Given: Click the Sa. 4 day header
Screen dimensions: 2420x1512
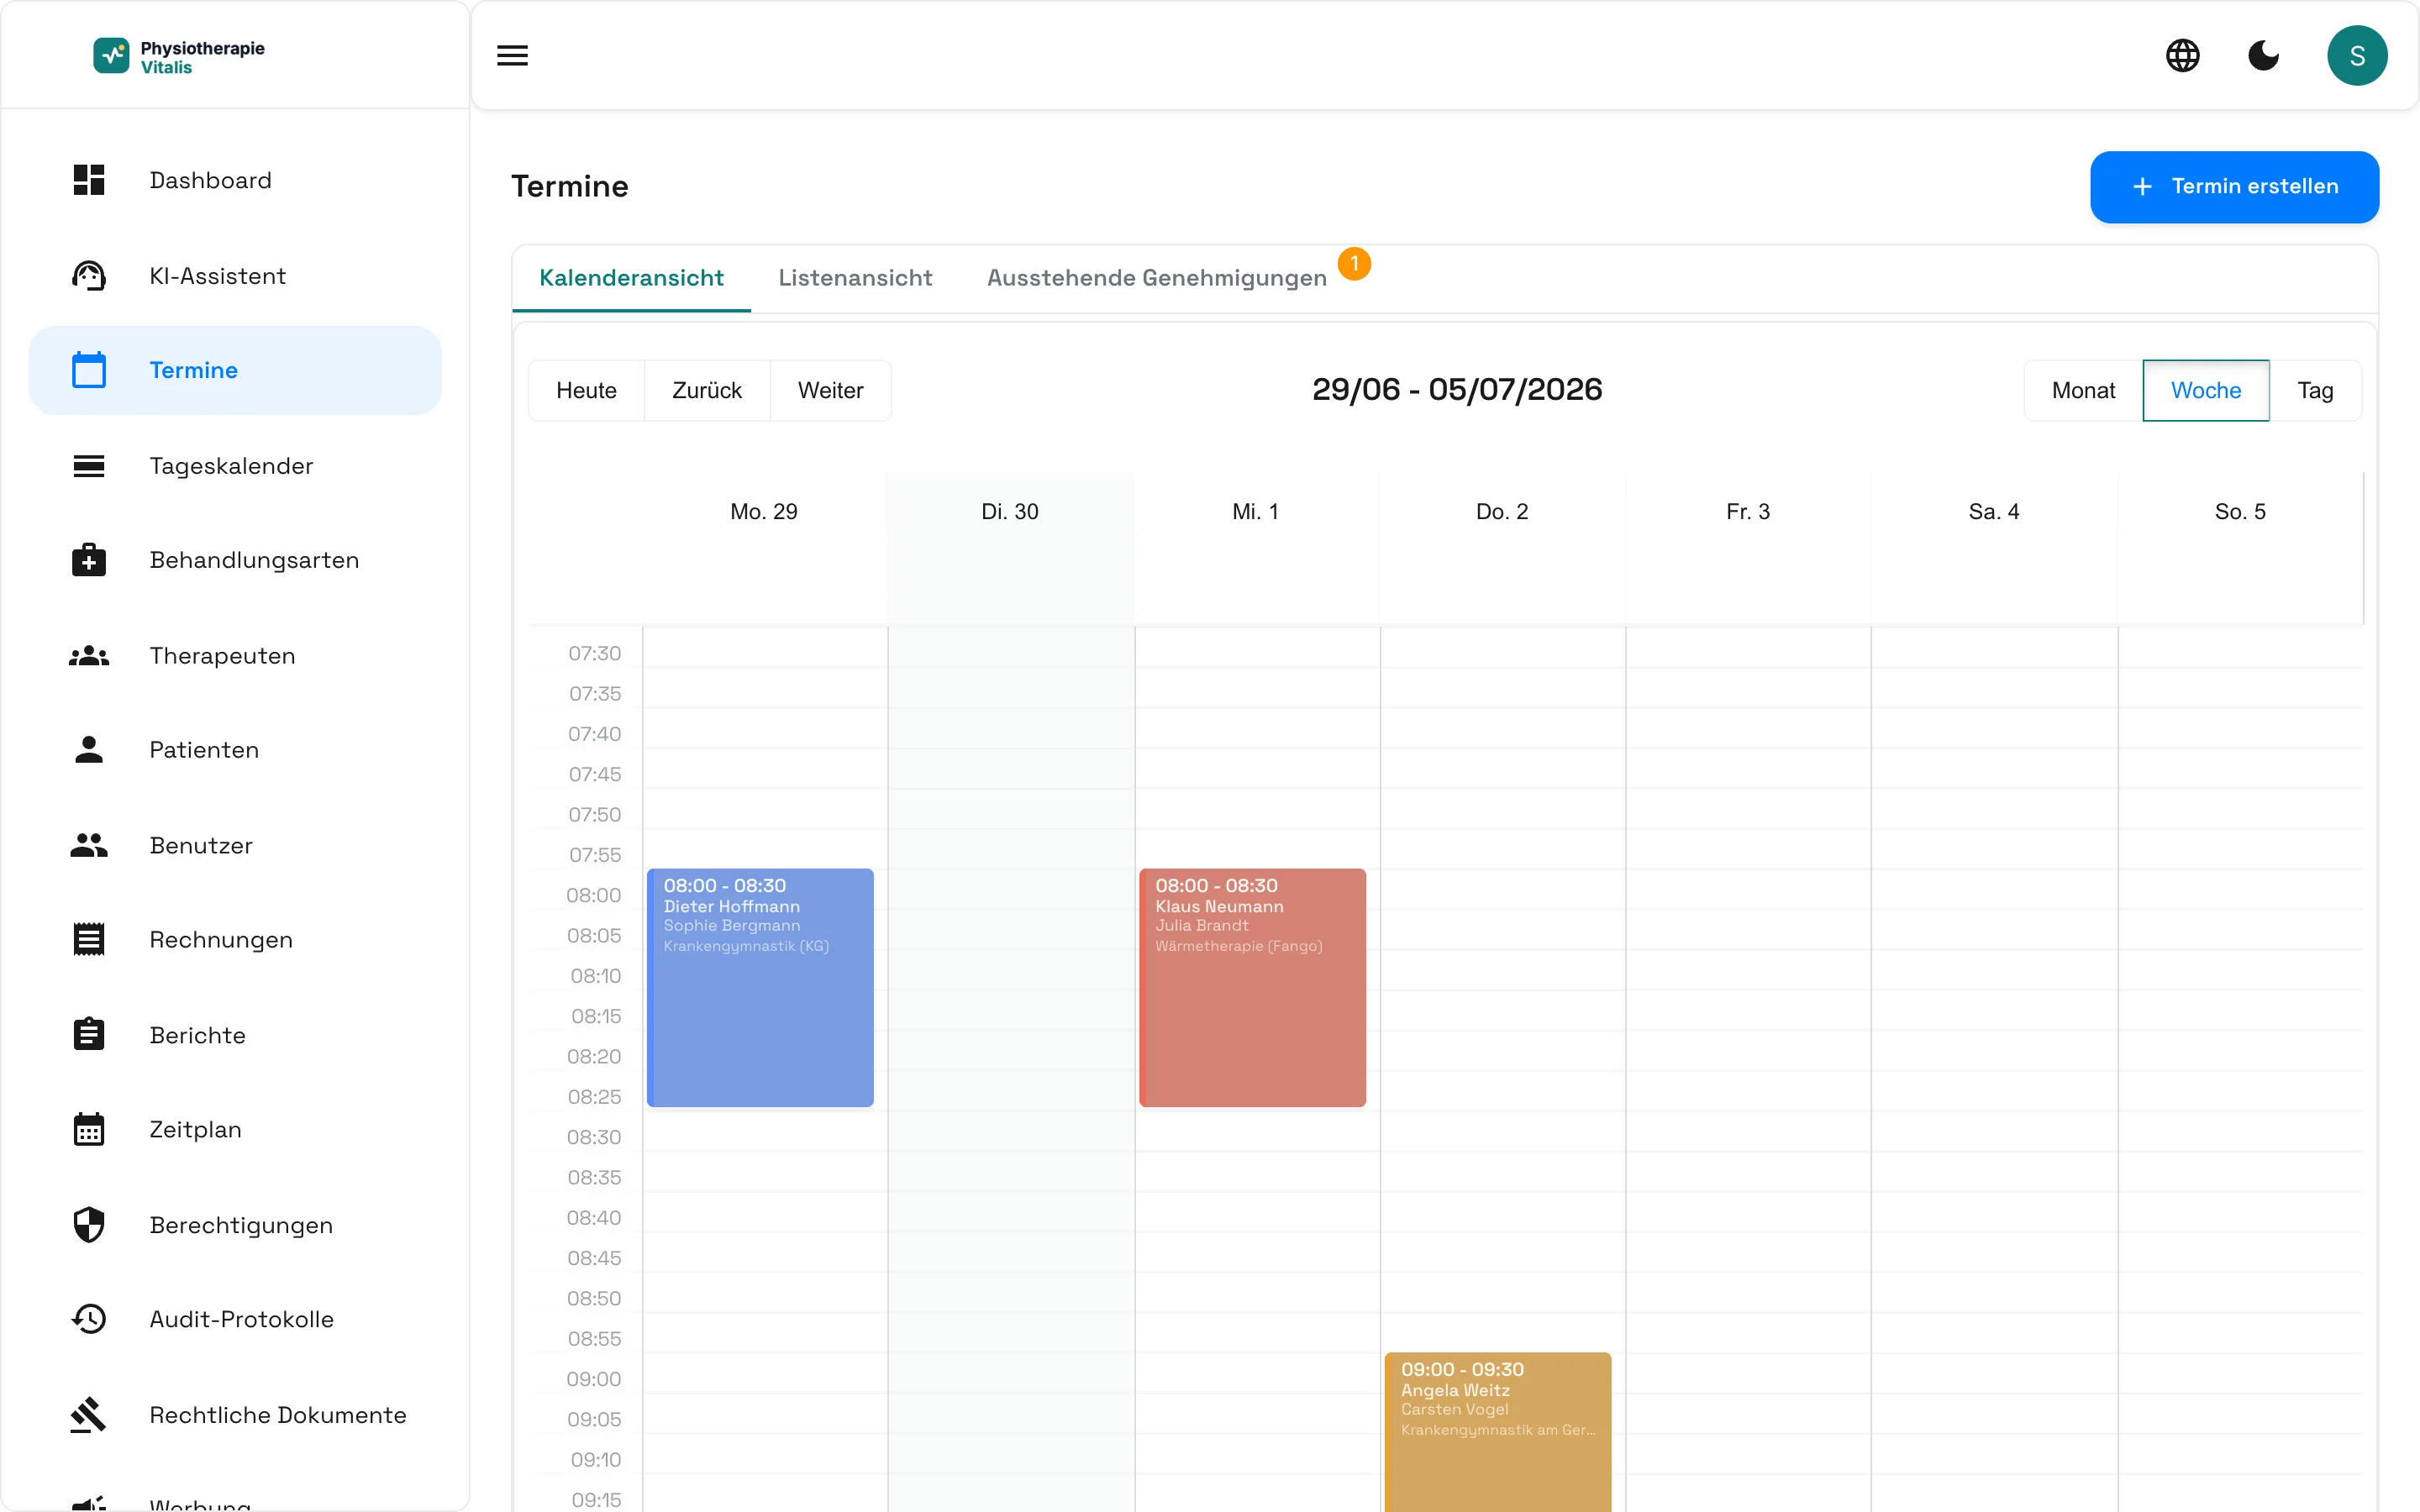Looking at the screenshot, I should coord(1994,512).
